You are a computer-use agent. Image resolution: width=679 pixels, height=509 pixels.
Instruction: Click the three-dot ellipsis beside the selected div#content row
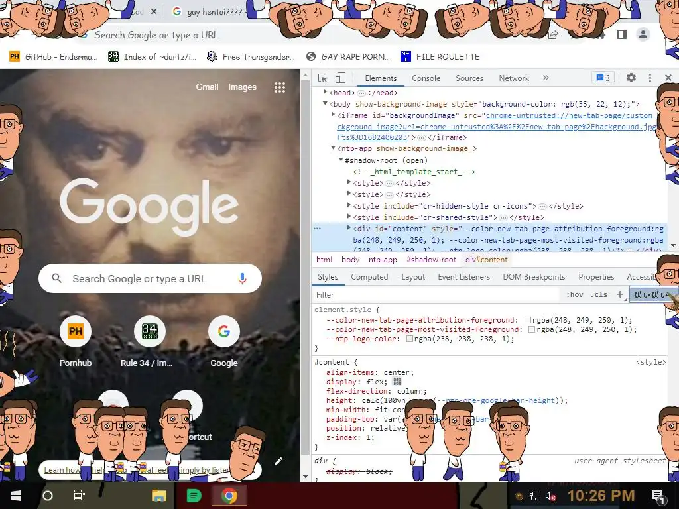[x=317, y=229]
